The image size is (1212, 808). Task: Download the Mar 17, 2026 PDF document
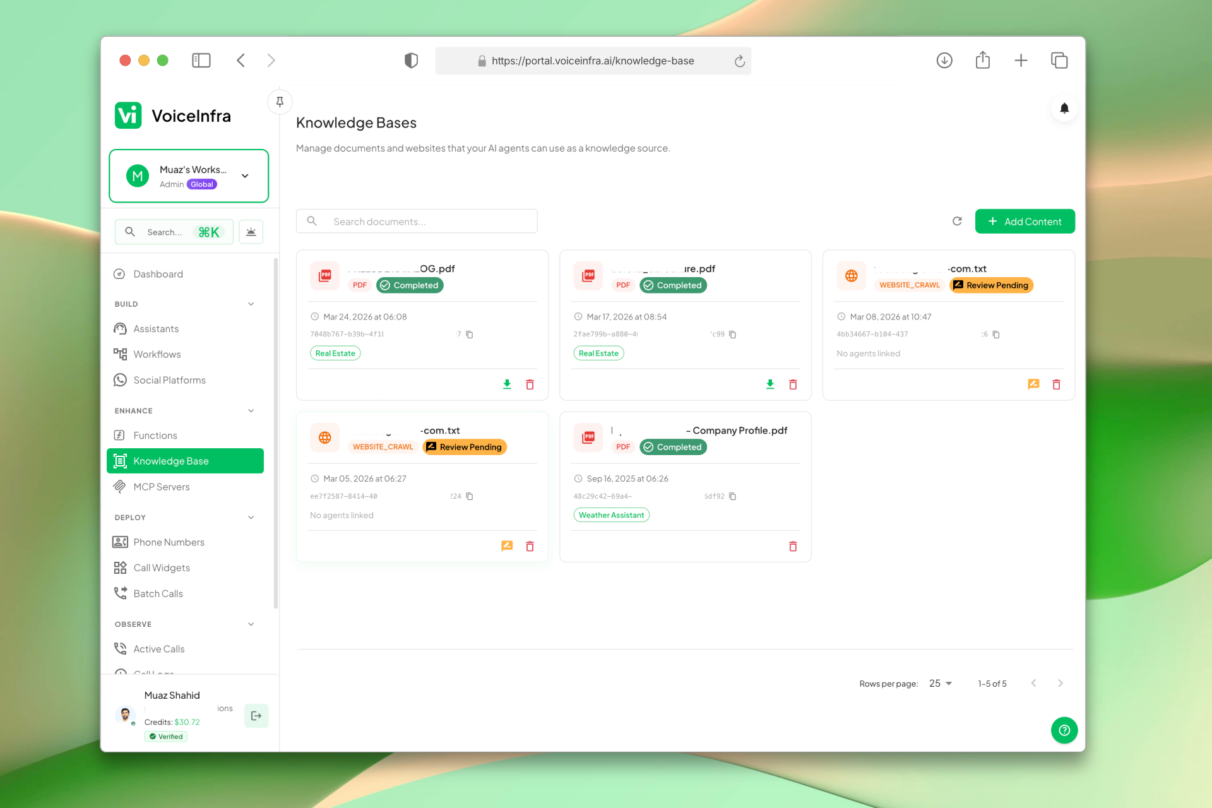(770, 384)
